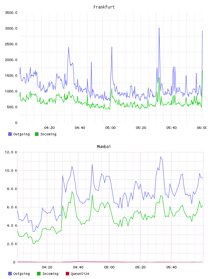The height and width of the screenshot is (279, 208).
Task: Click the 2000.0 y-axis label on Frankfurt
Action: (11, 60)
